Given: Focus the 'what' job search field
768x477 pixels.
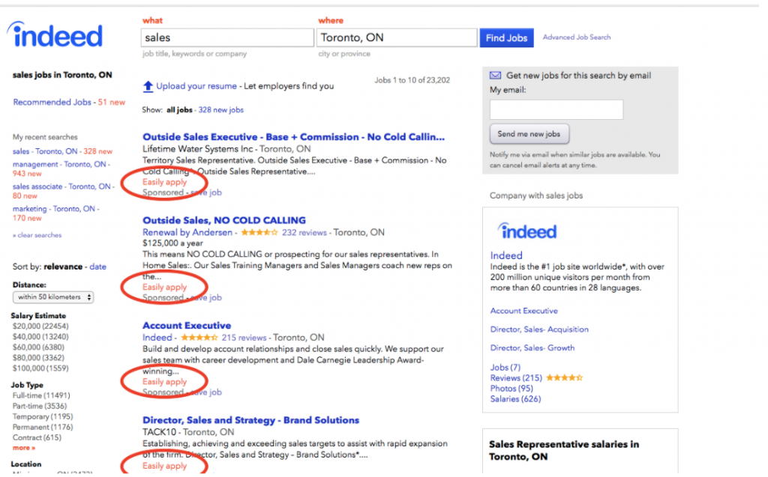Looking at the screenshot, I should point(227,37).
